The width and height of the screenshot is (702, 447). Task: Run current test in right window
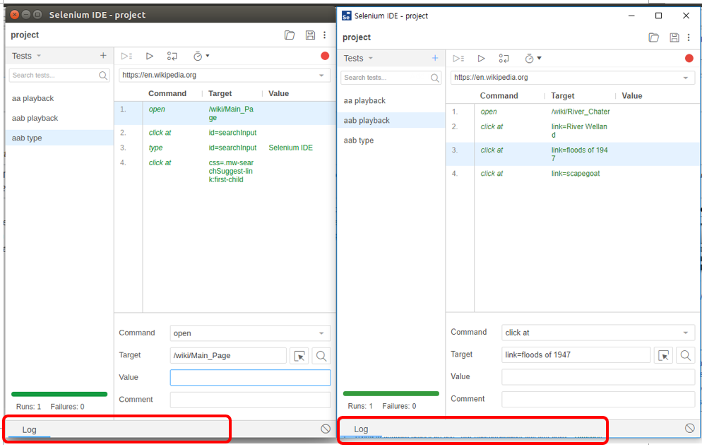coord(481,58)
